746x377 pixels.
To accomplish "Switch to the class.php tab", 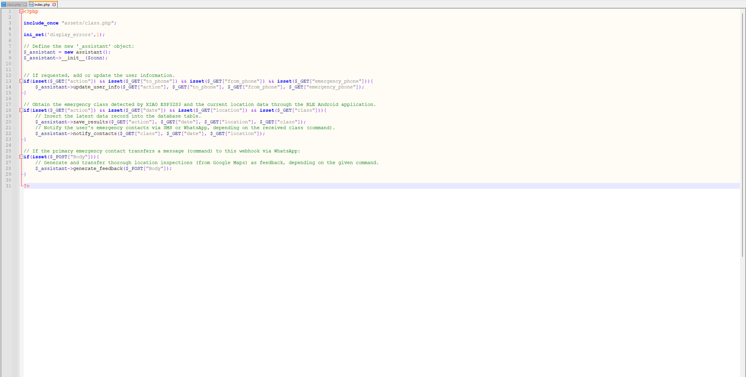I will [x=14, y=5].
